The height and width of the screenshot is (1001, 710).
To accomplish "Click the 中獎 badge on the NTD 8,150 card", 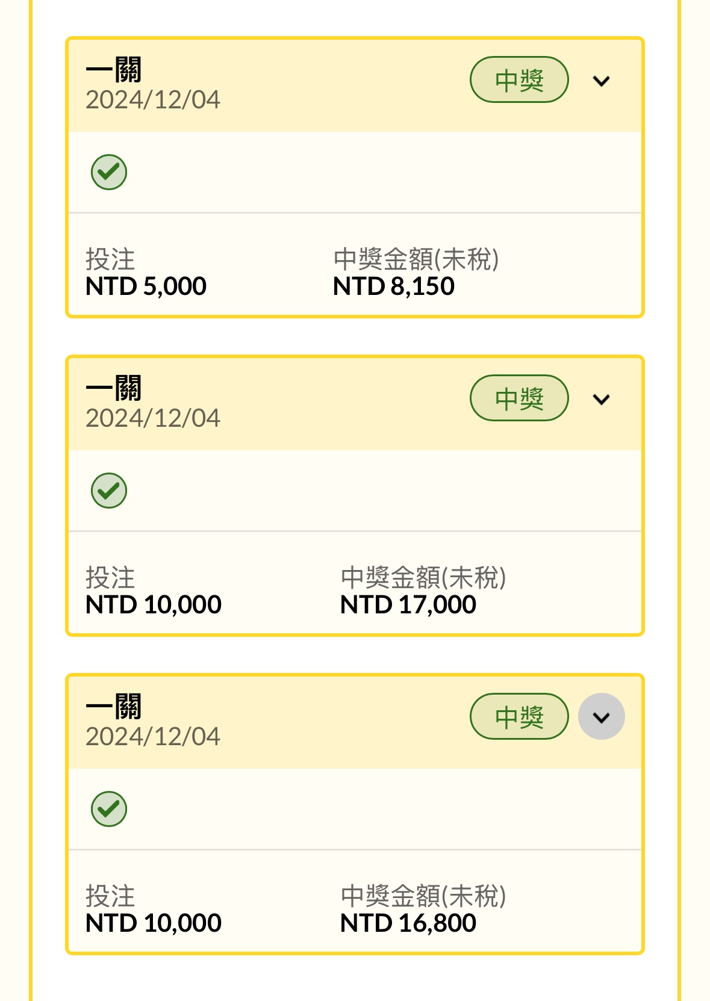I will coord(519,80).
